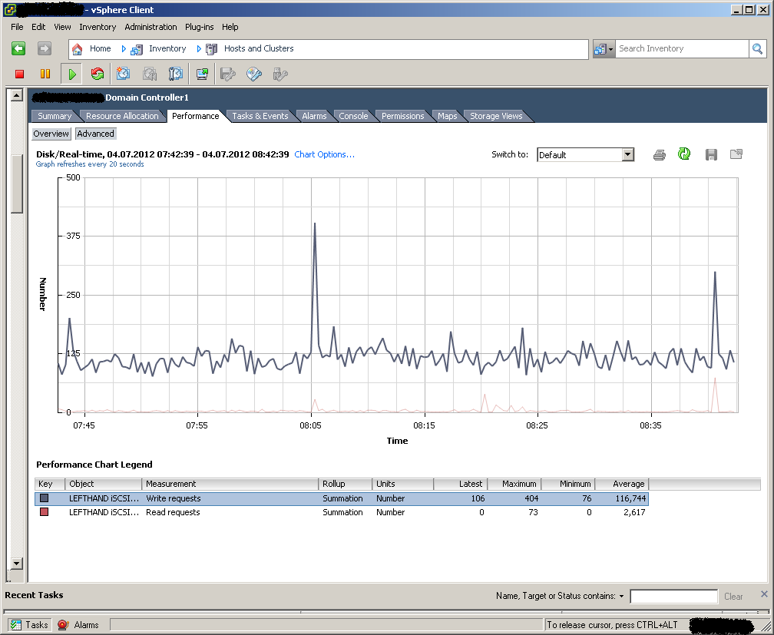
Task: Select the Write requests legend row
Action: 342,499
